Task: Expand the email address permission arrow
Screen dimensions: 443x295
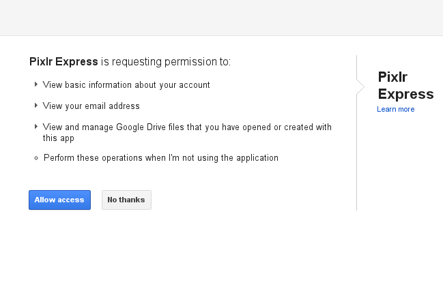Action: coord(36,106)
